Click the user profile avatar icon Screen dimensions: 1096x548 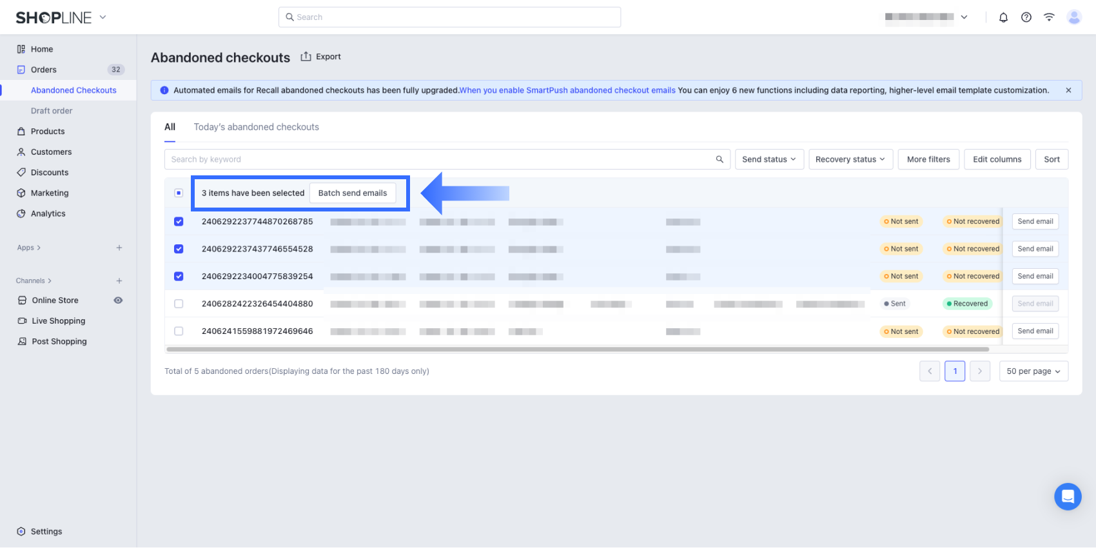(1073, 17)
